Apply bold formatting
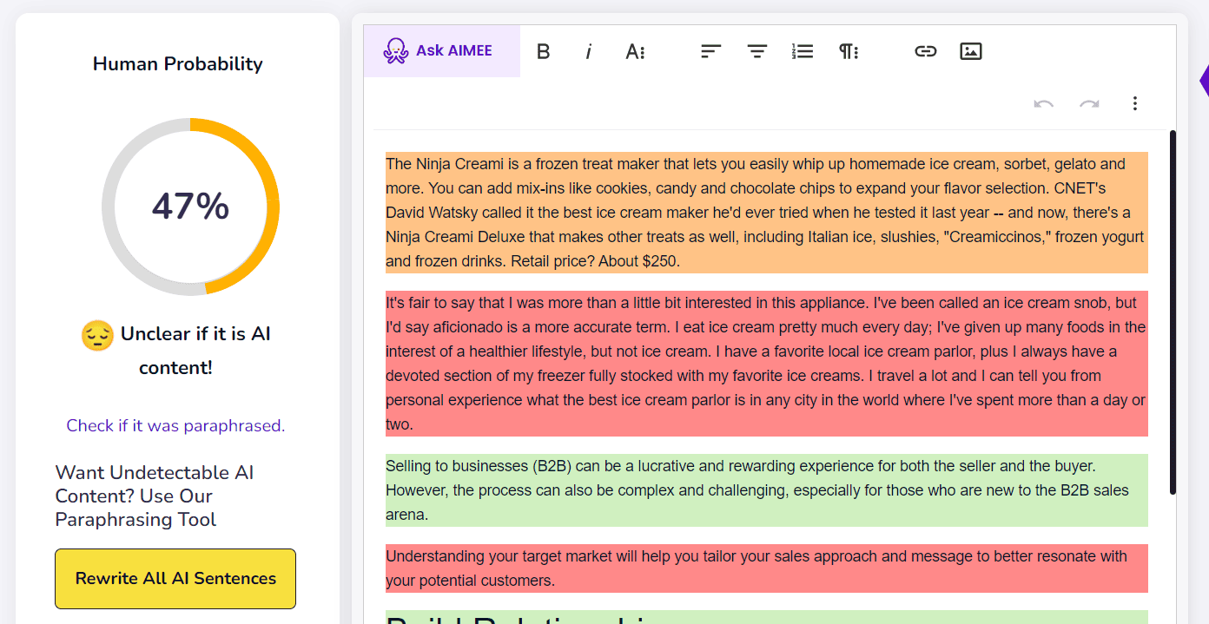The image size is (1209, 624). tap(544, 51)
